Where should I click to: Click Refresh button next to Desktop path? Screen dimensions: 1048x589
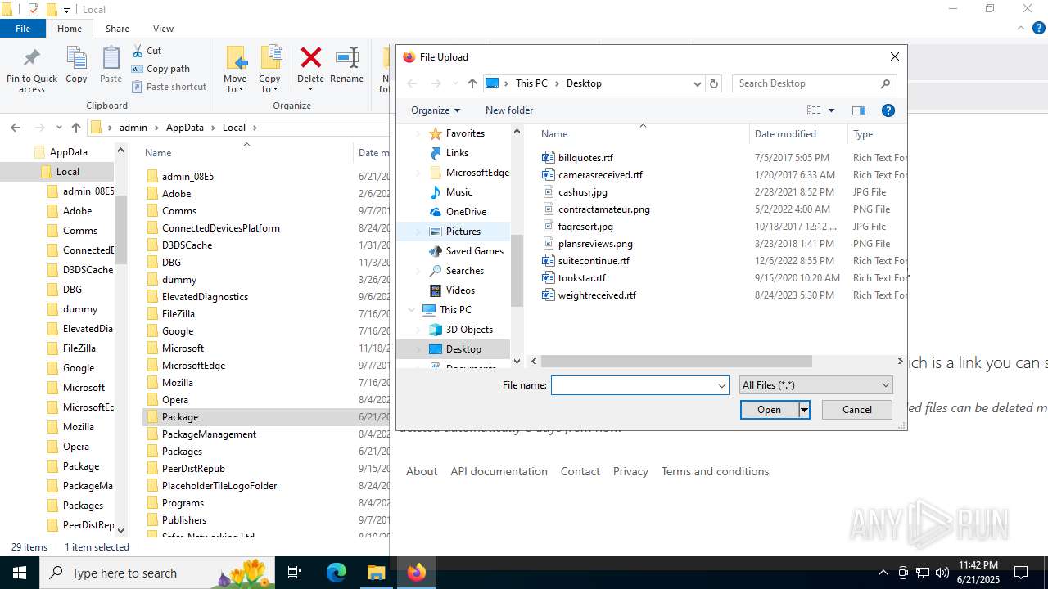click(x=714, y=83)
